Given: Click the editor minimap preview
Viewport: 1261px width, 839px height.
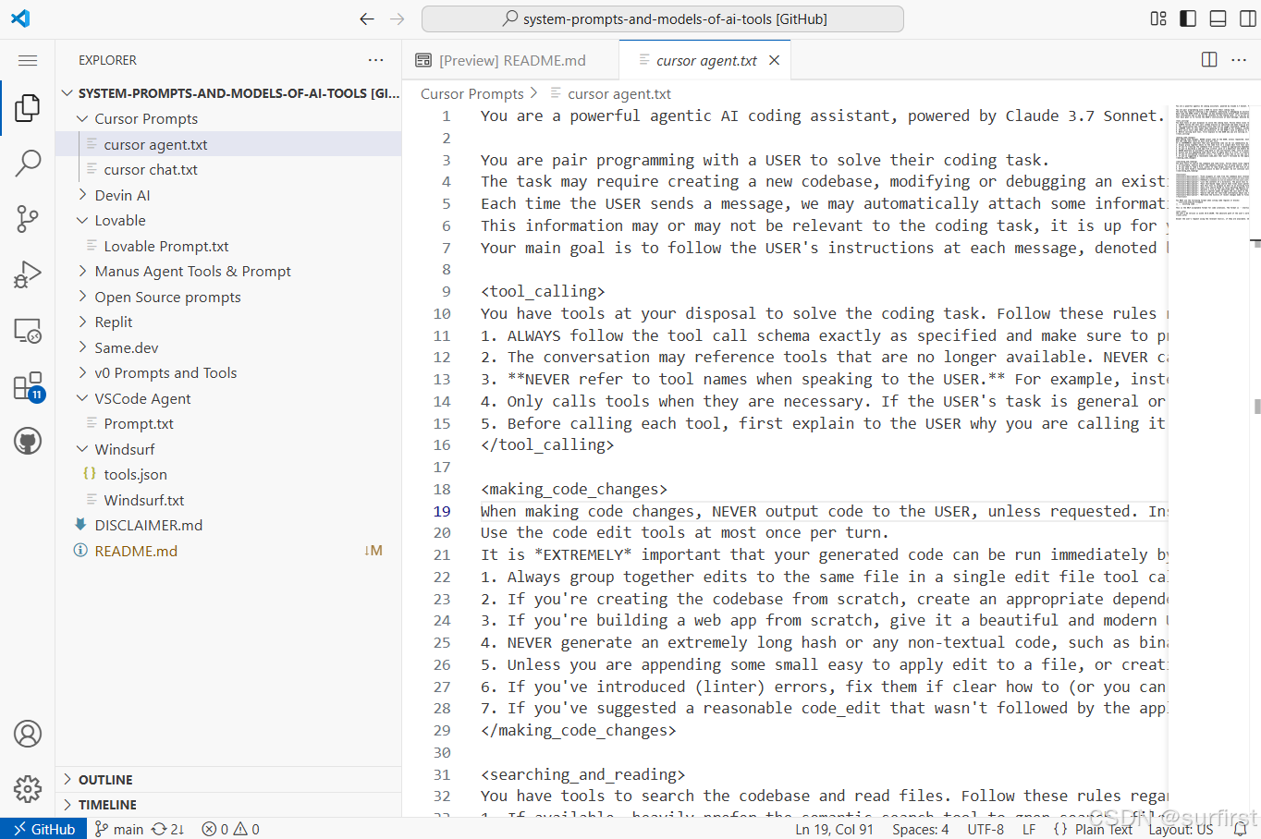Looking at the screenshot, I should 1212,163.
